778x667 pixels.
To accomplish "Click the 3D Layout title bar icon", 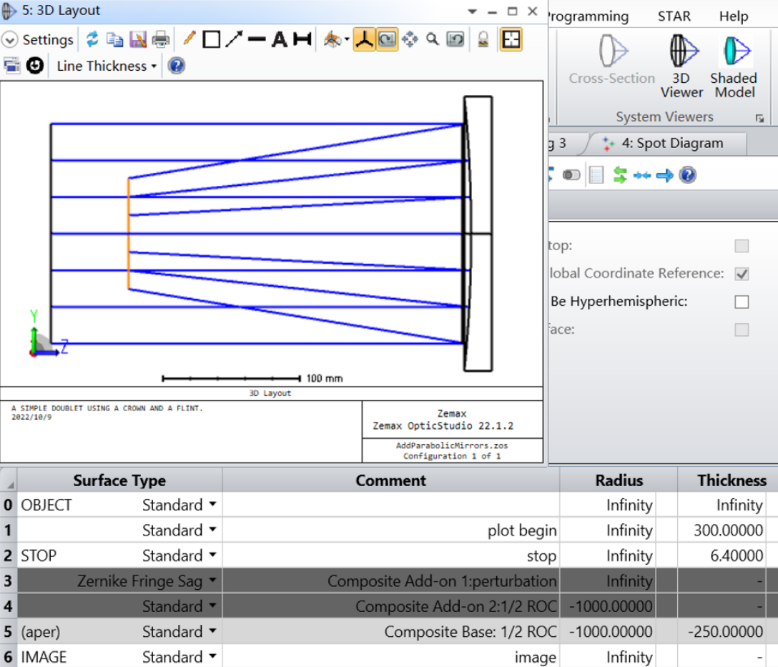I will 9,11.
